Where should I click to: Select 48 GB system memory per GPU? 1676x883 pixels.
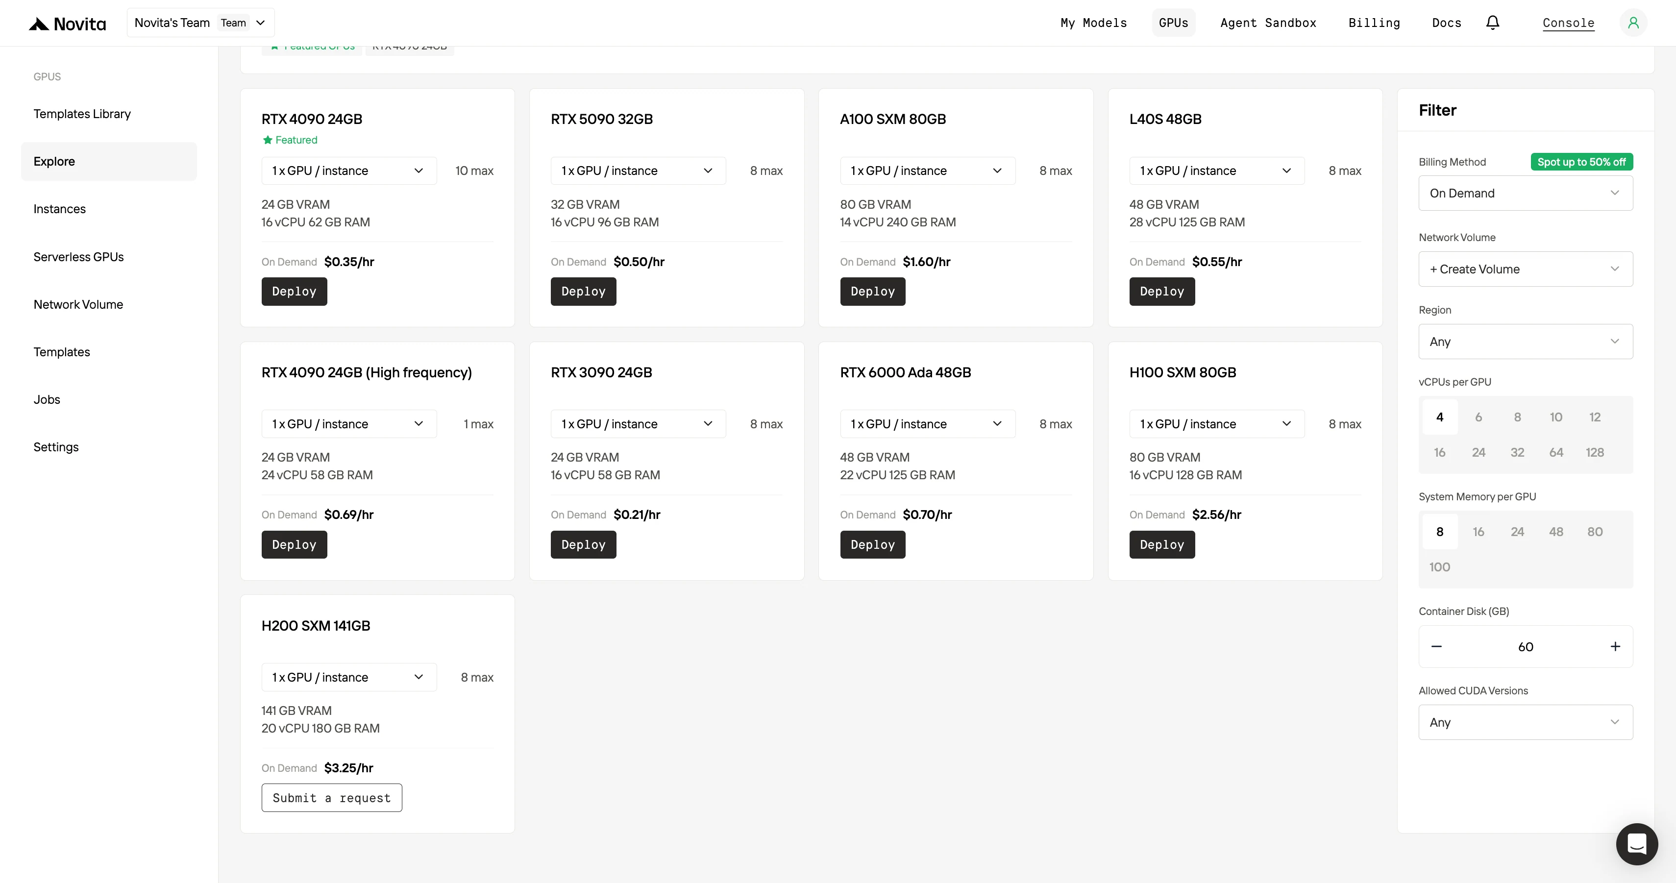click(1555, 532)
